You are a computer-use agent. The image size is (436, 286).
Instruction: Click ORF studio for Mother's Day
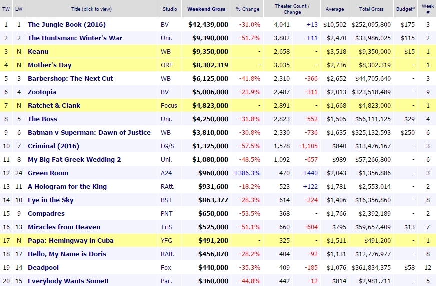pyautogui.click(x=167, y=65)
